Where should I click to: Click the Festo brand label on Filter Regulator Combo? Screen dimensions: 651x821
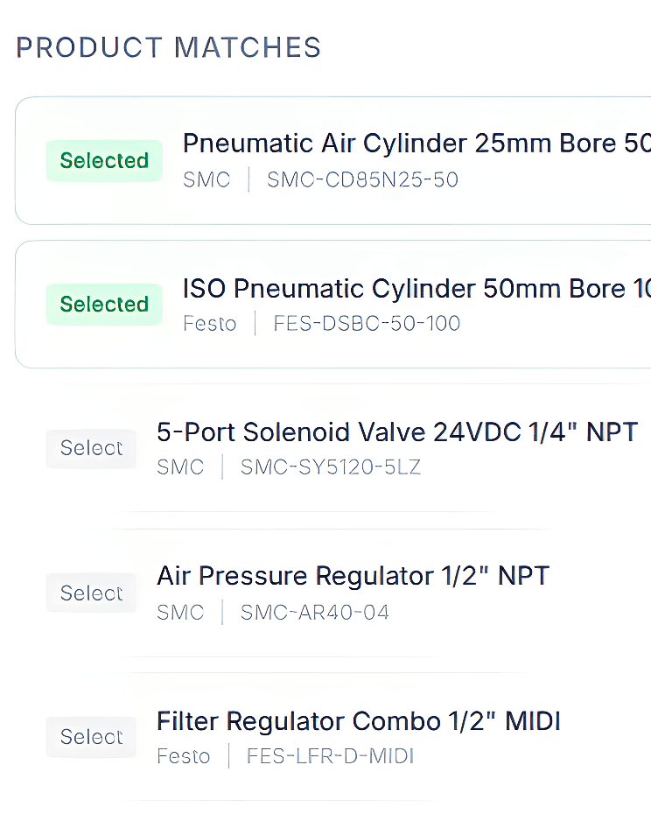[184, 755]
